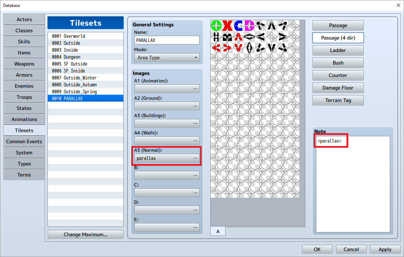Image resolution: width=404 pixels, height=257 pixels.
Task: Select the black up-left arrow tile
Action: tap(261, 26)
